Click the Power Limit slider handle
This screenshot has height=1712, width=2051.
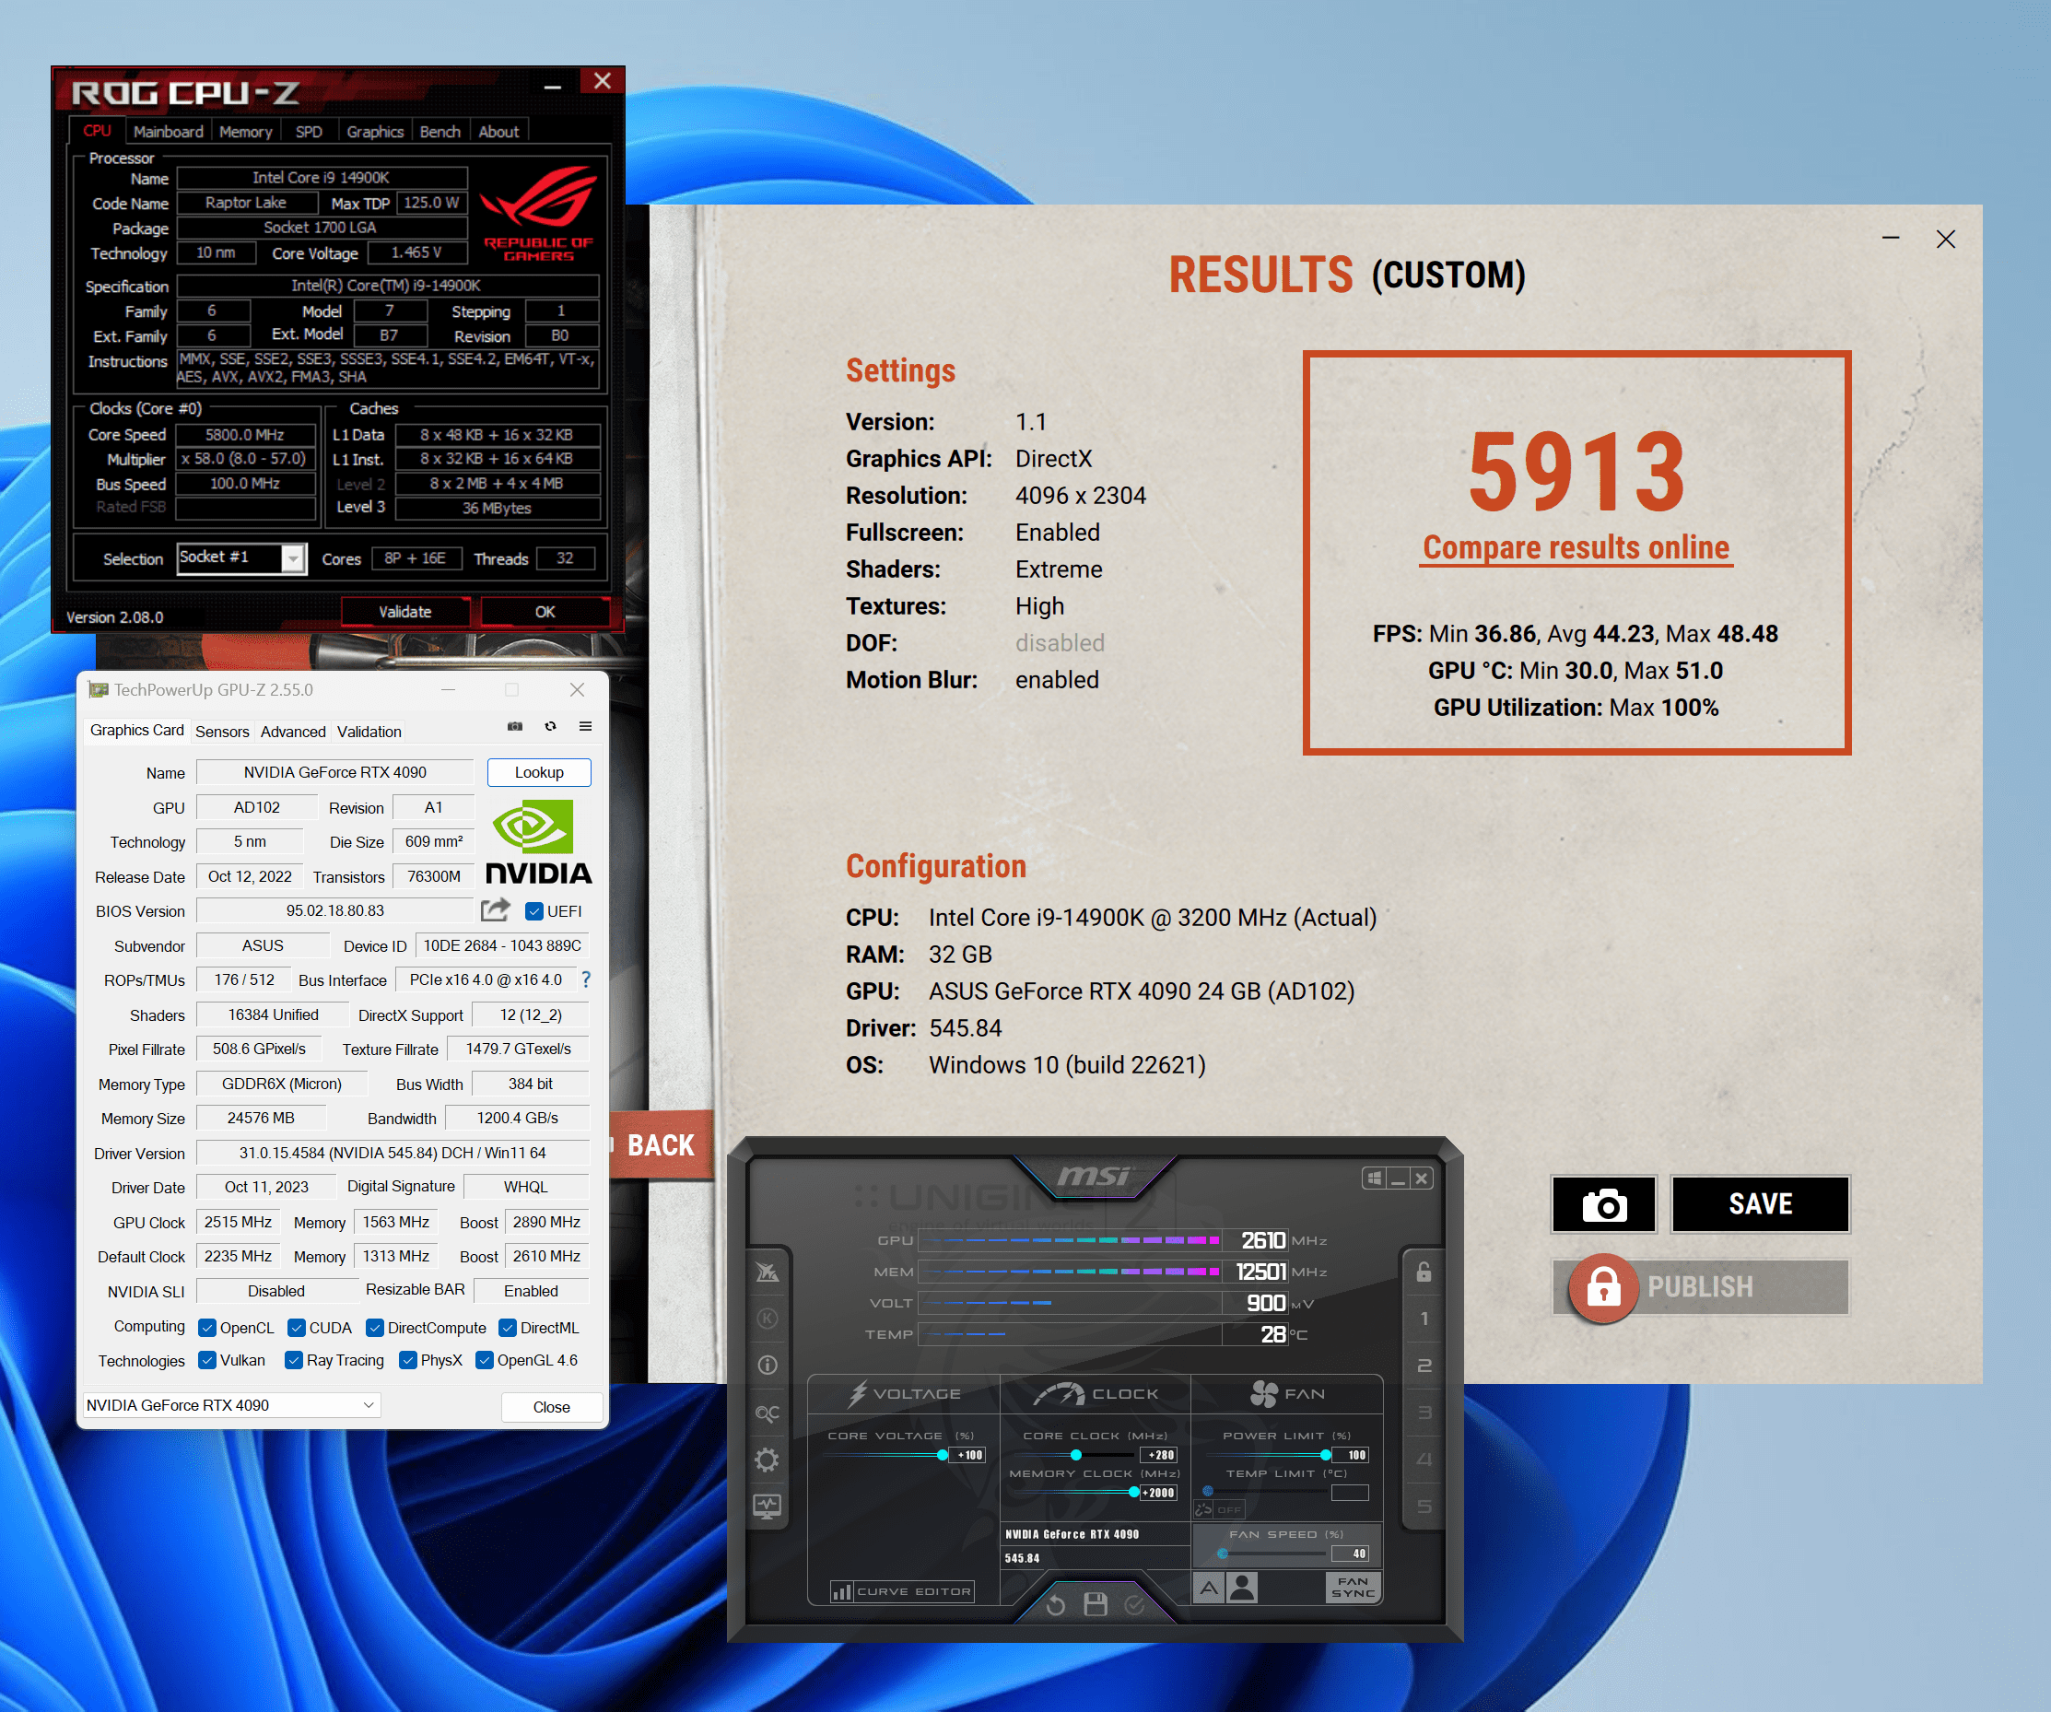click(1325, 1455)
